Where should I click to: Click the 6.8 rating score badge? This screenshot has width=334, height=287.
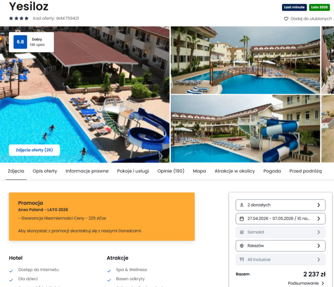[x=20, y=42]
